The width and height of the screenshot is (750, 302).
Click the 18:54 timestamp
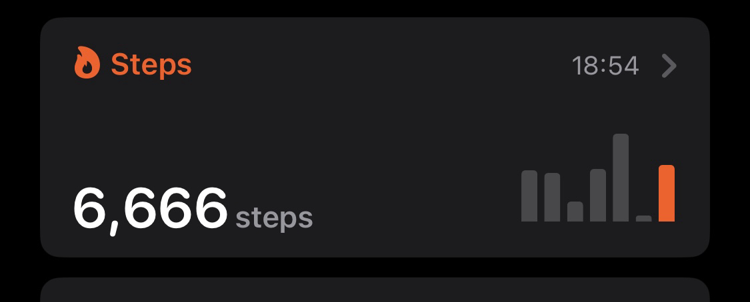(605, 66)
